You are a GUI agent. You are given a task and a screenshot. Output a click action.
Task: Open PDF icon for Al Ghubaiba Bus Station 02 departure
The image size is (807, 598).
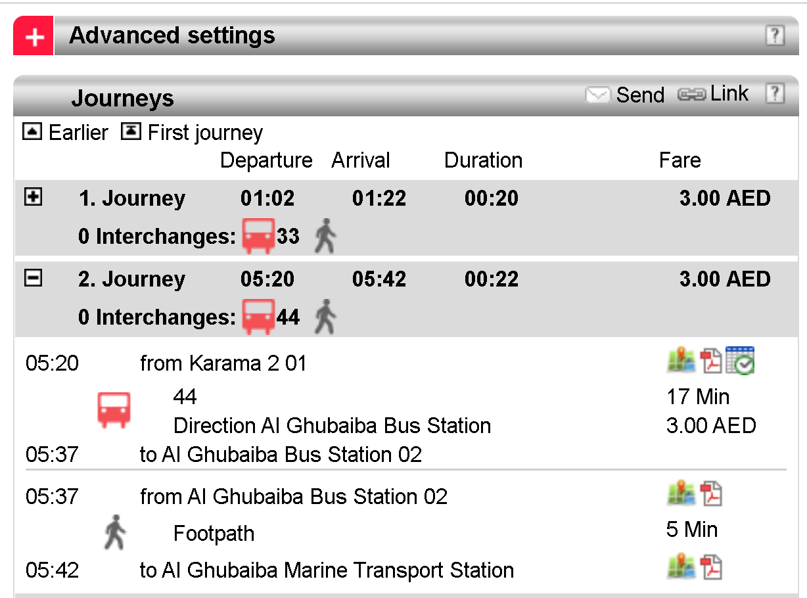(711, 494)
